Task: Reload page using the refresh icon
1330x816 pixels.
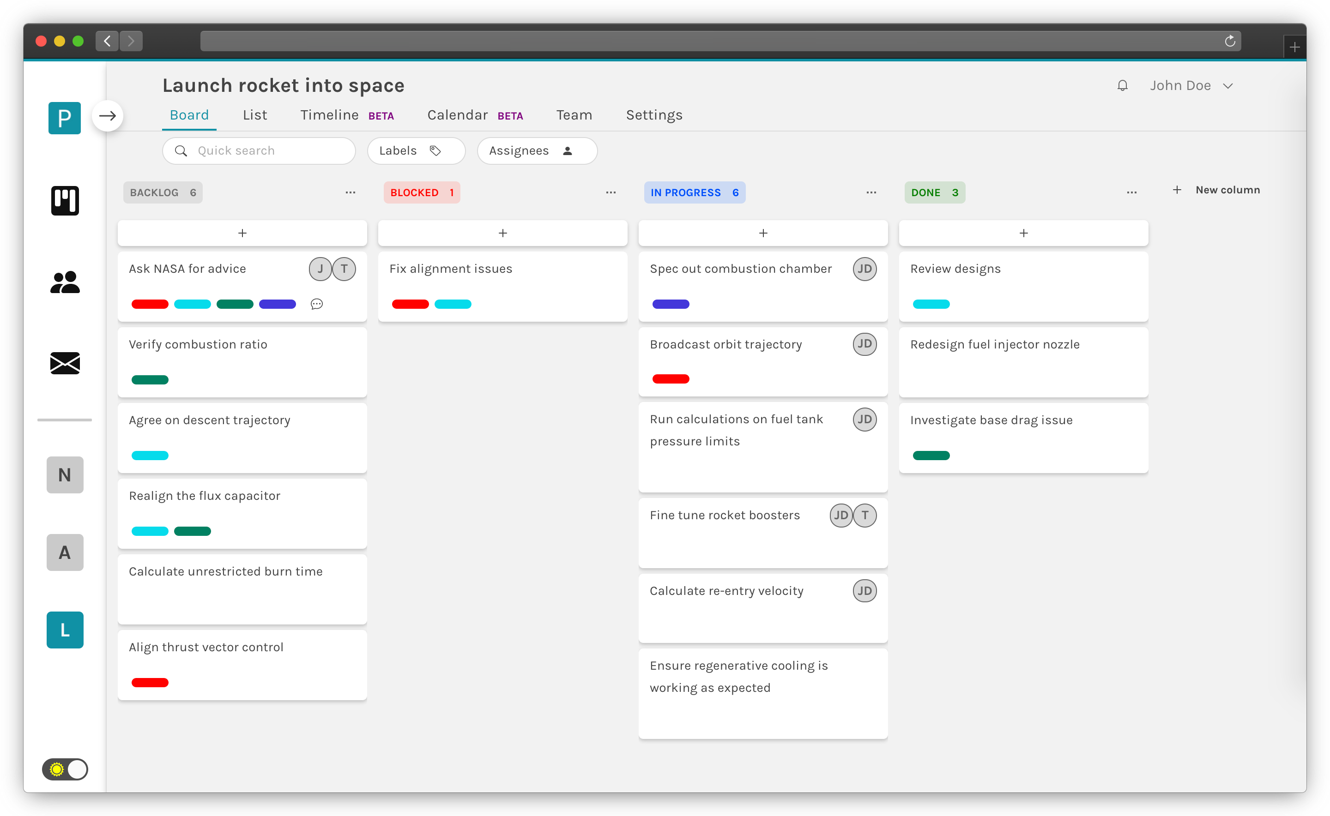Action: point(1230,41)
